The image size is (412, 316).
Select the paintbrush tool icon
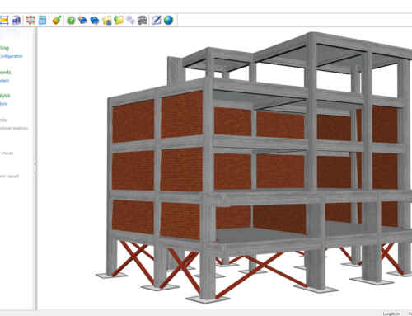click(57, 20)
